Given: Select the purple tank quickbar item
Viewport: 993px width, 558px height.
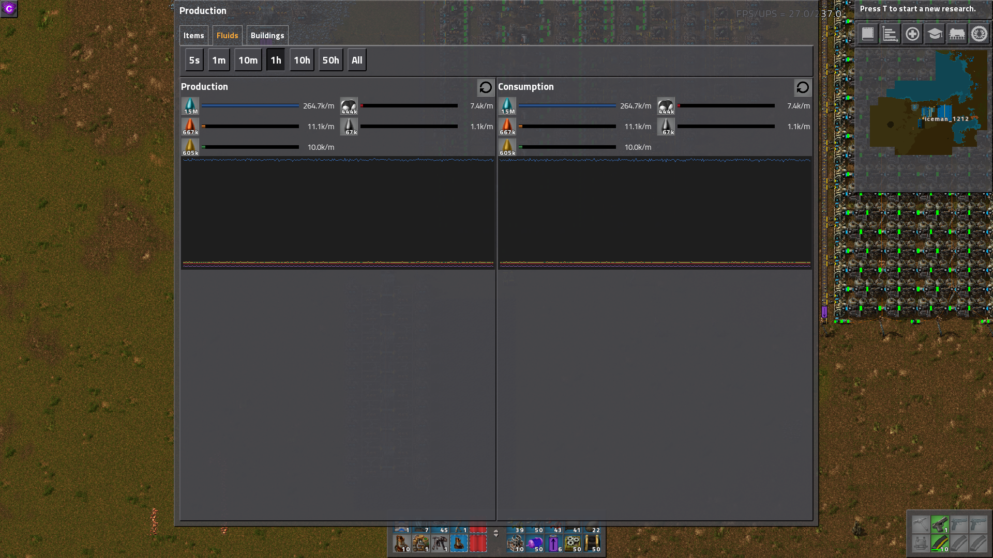Looking at the screenshot, I should point(535,544).
